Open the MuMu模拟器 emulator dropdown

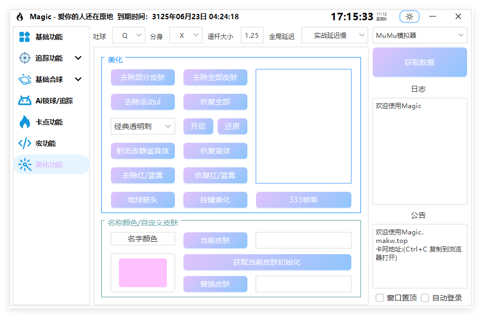click(x=420, y=36)
